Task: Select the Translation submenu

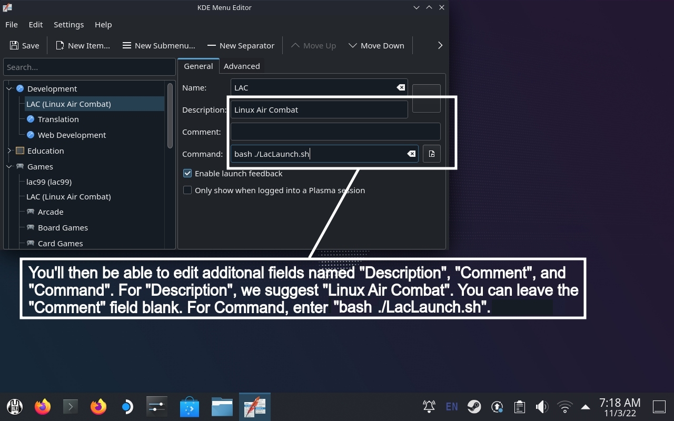Action: (x=58, y=119)
